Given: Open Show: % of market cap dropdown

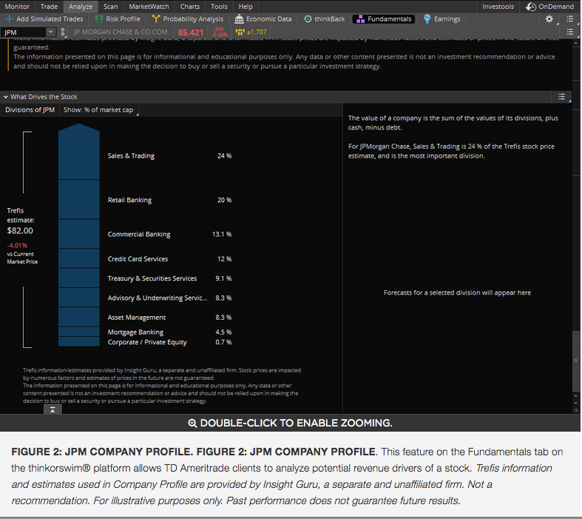Looking at the screenshot, I should pyautogui.click(x=99, y=110).
